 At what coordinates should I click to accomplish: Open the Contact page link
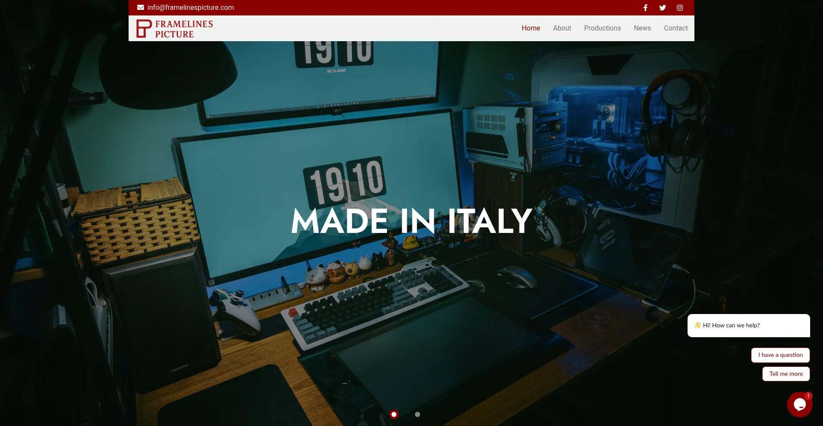[x=676, y=28]
